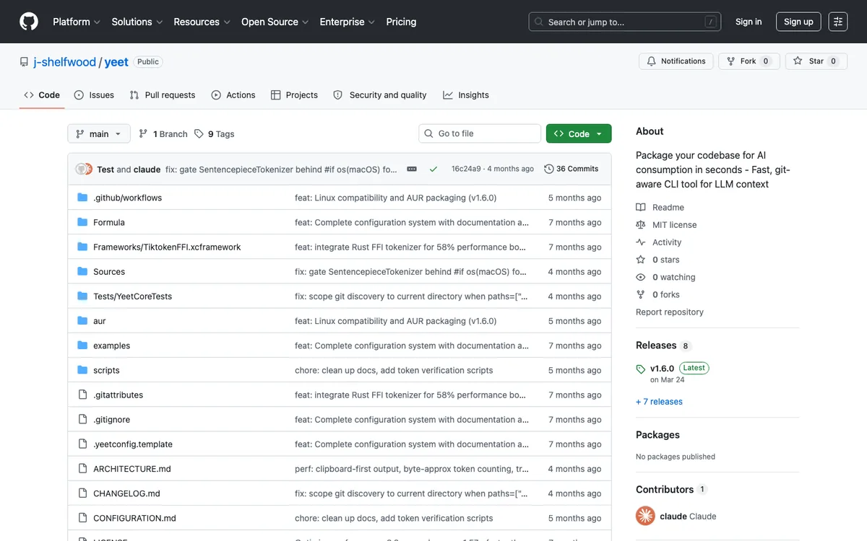
Task: Click the bell icon in Notifications
Action: [x=652, y=61]
